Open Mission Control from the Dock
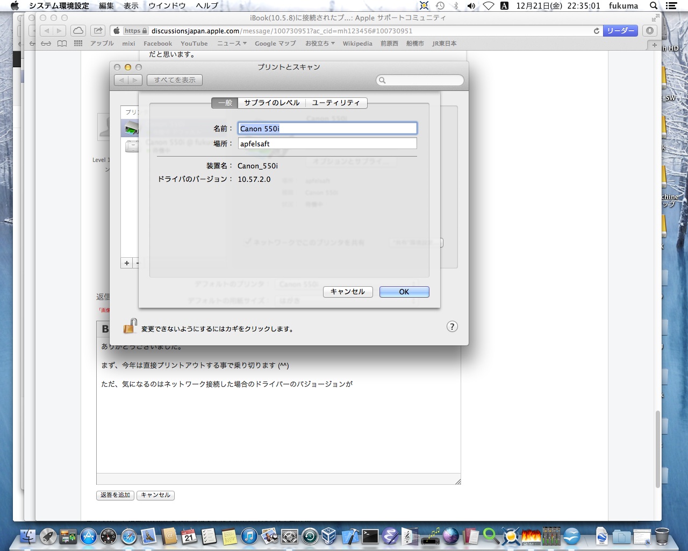 (68, 536)
